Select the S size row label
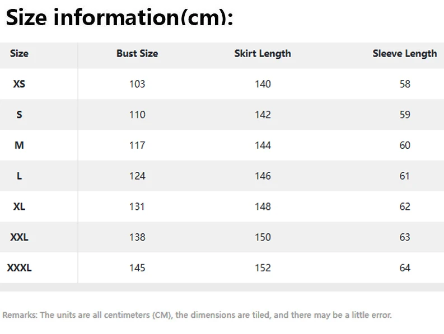Screen dimensions: 444x334 point(19,115)
